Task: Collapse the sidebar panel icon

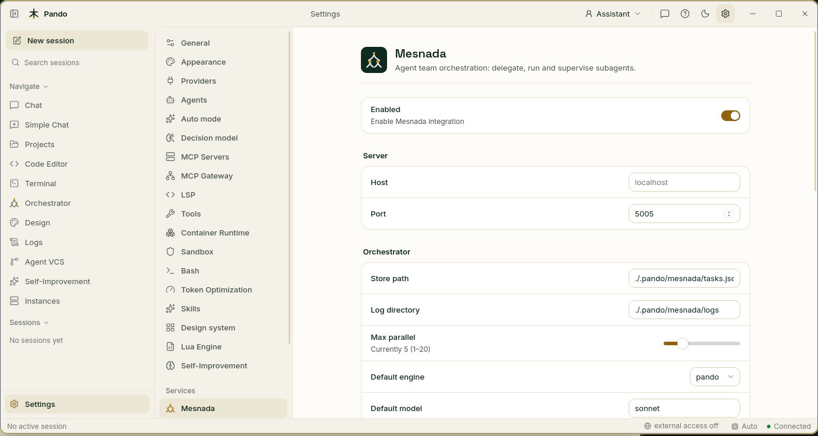Action: (14, 14)
